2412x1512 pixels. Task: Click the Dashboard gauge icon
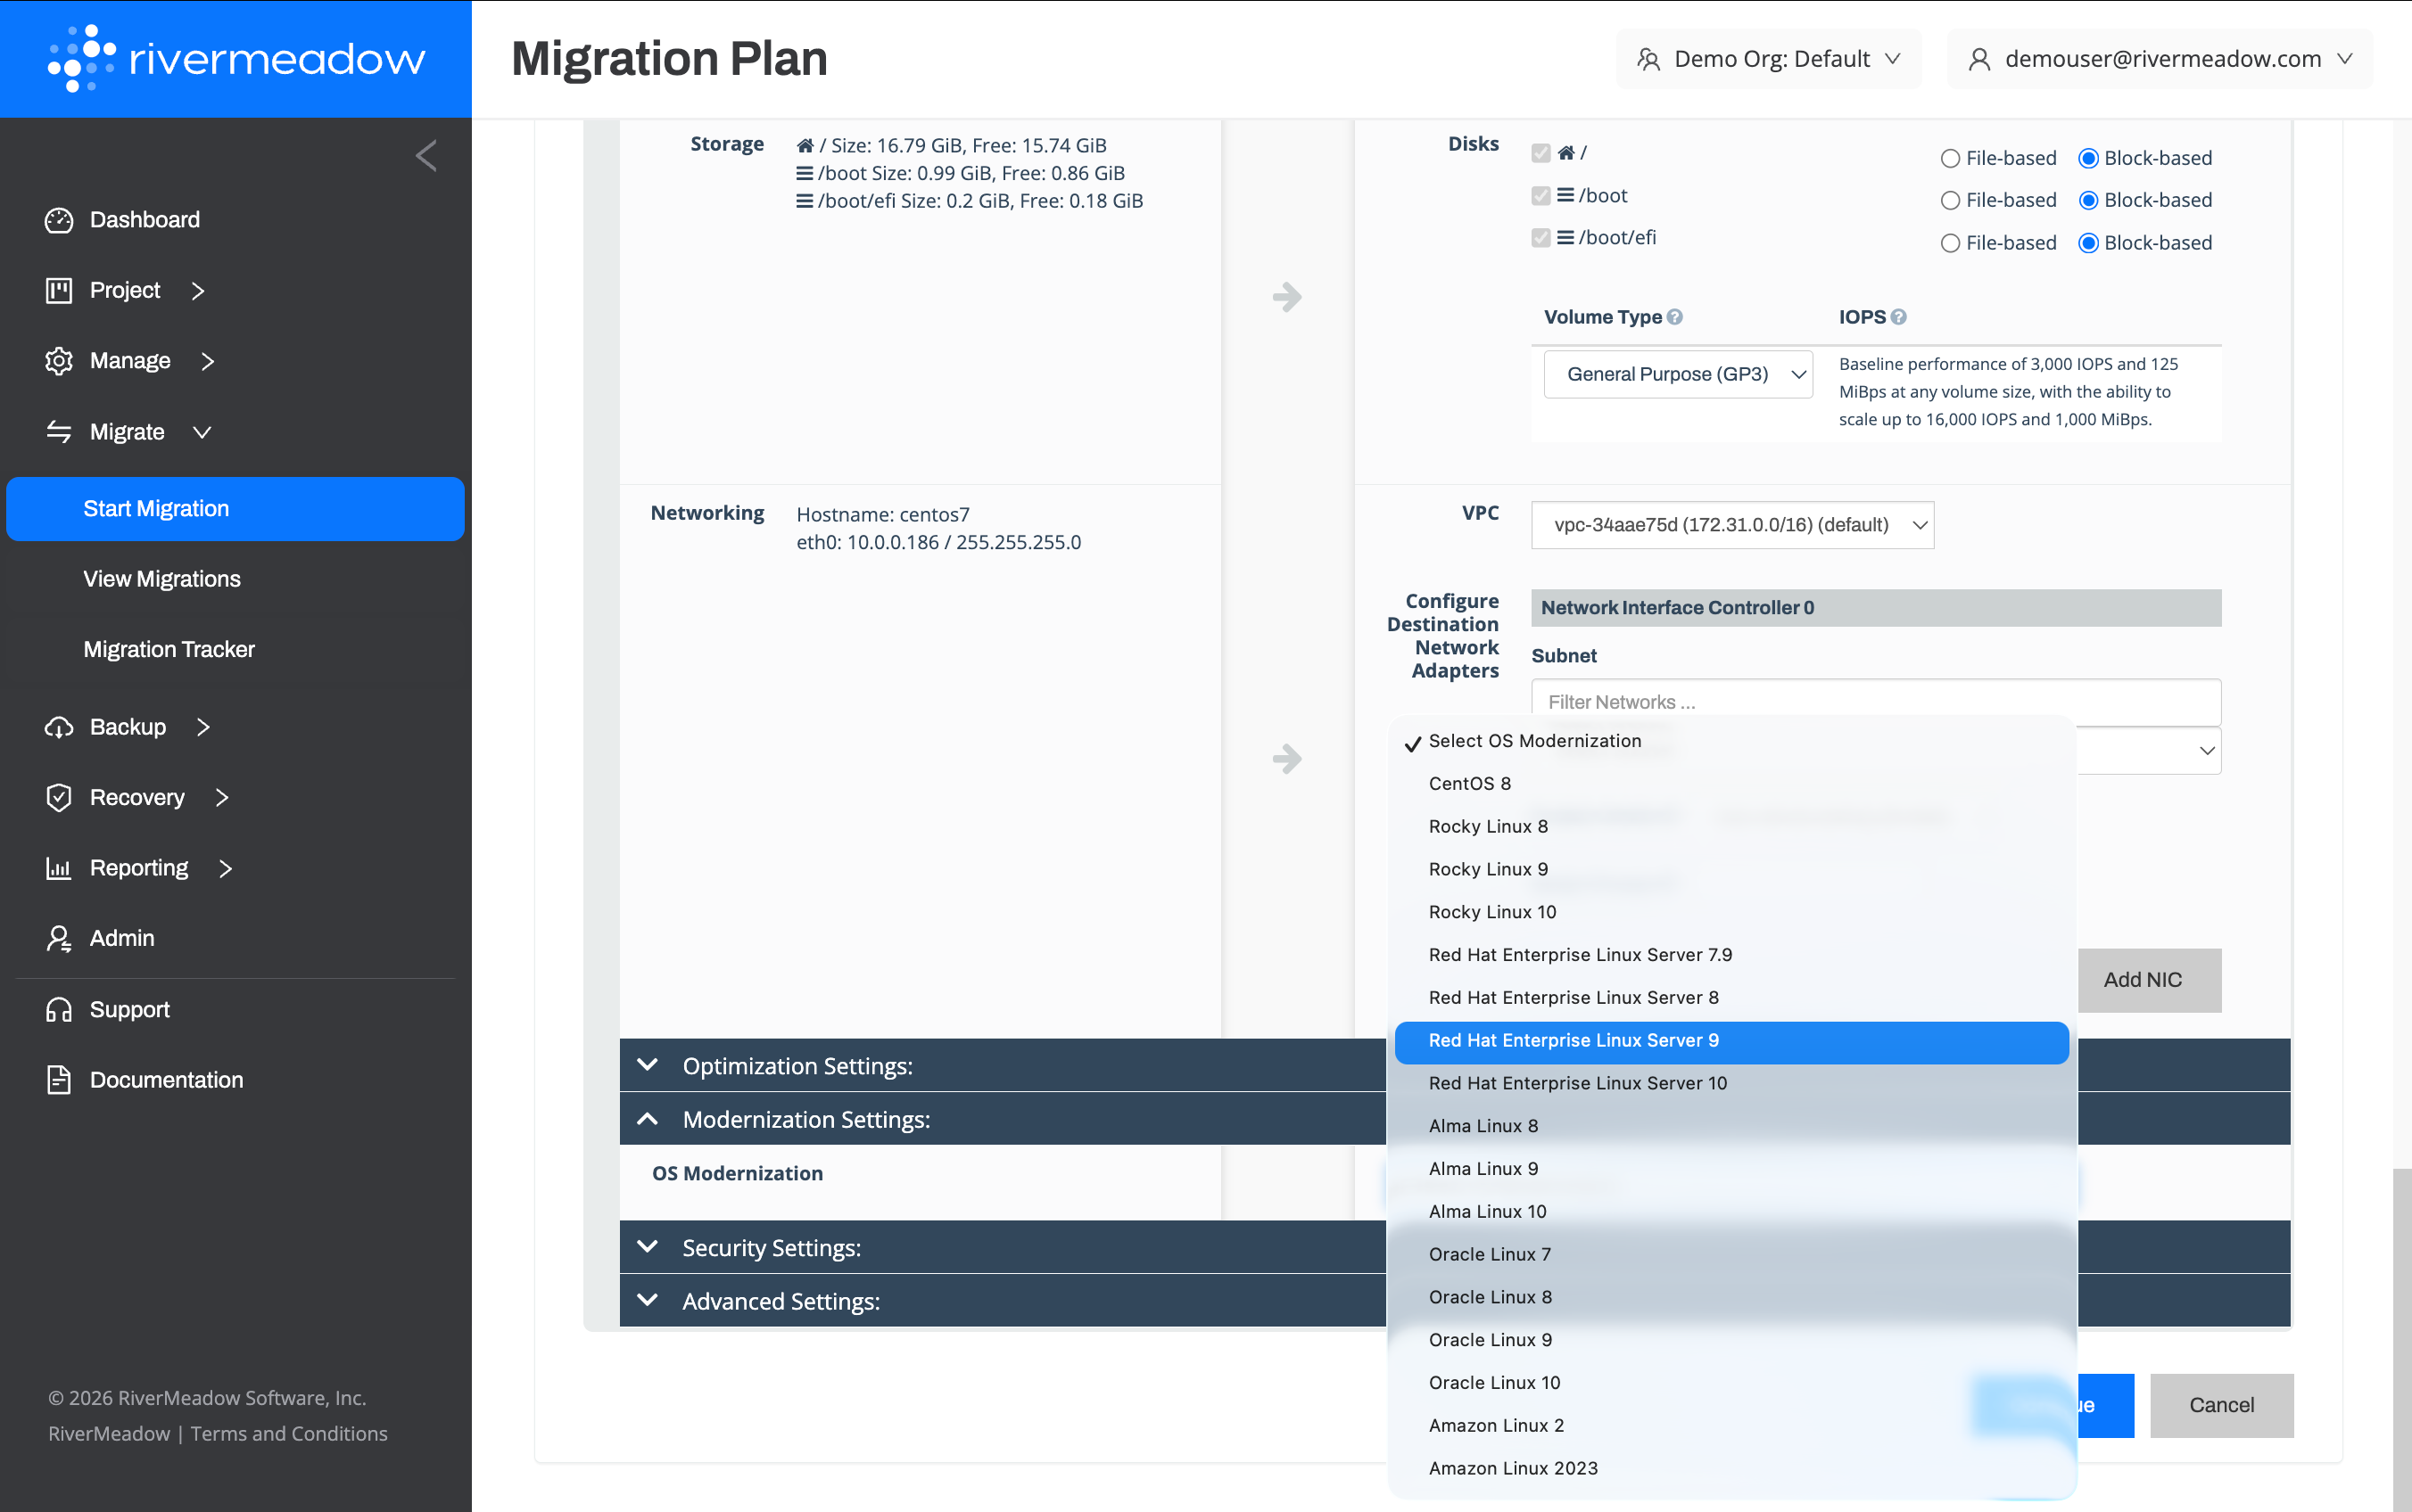[x=59, y=220]
